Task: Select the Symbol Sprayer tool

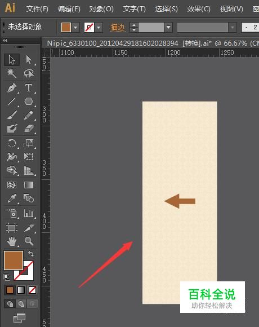Action: (x=12, y=213)
